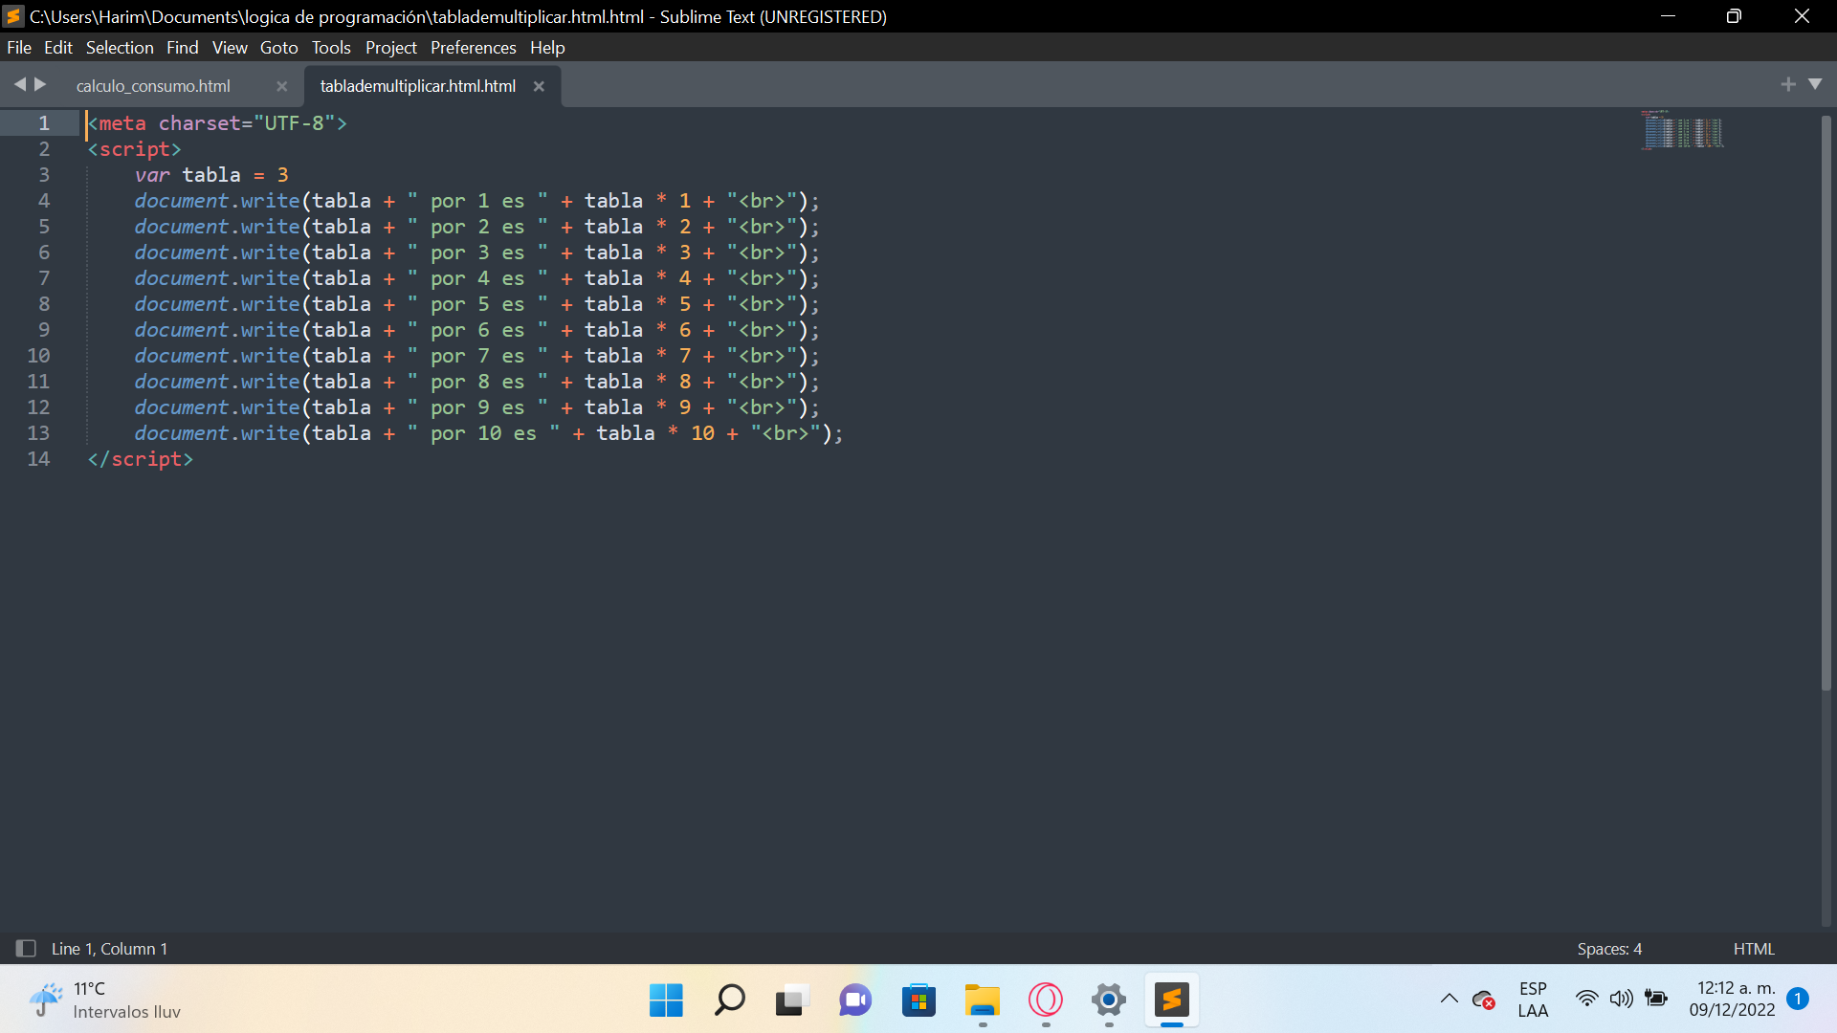This screenshot has height=1033, width=1837.
Task: Click Sublime Text logo in title bar
Action: tap(14, 16)
